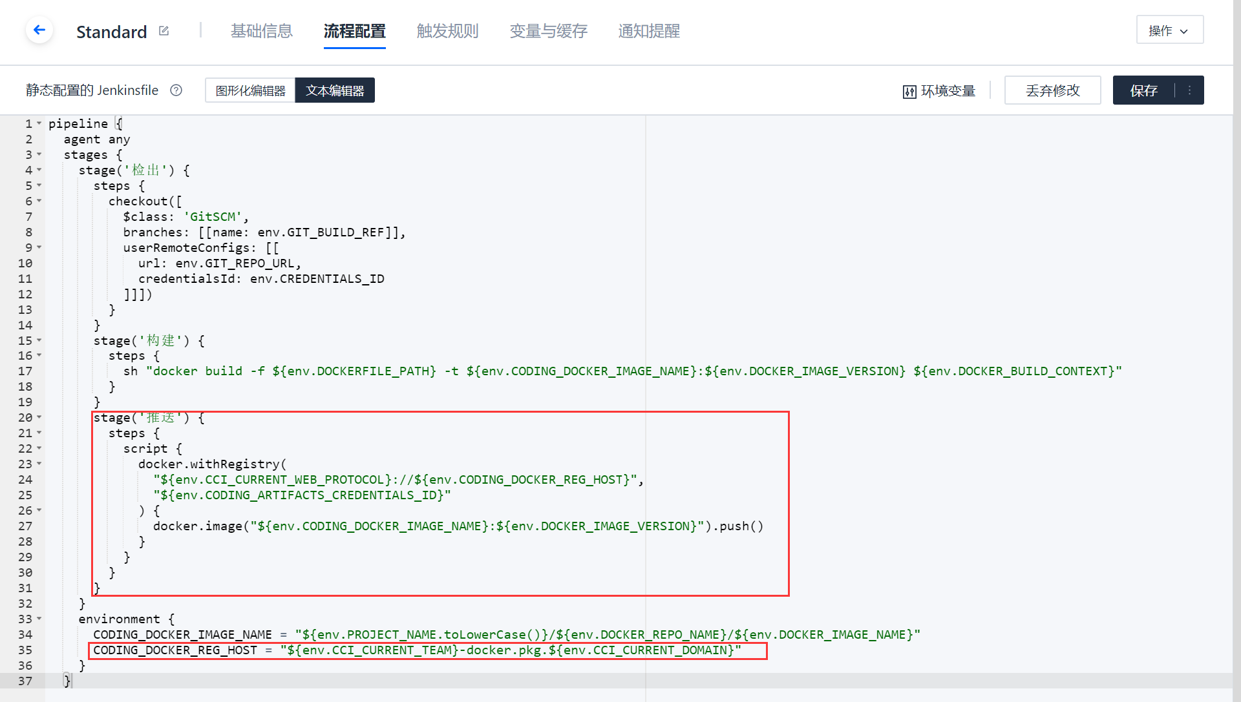The image size is (1241, 702).
Task: Collapse the docker.withRegistry block on line 23
Action: coord(39,464)
